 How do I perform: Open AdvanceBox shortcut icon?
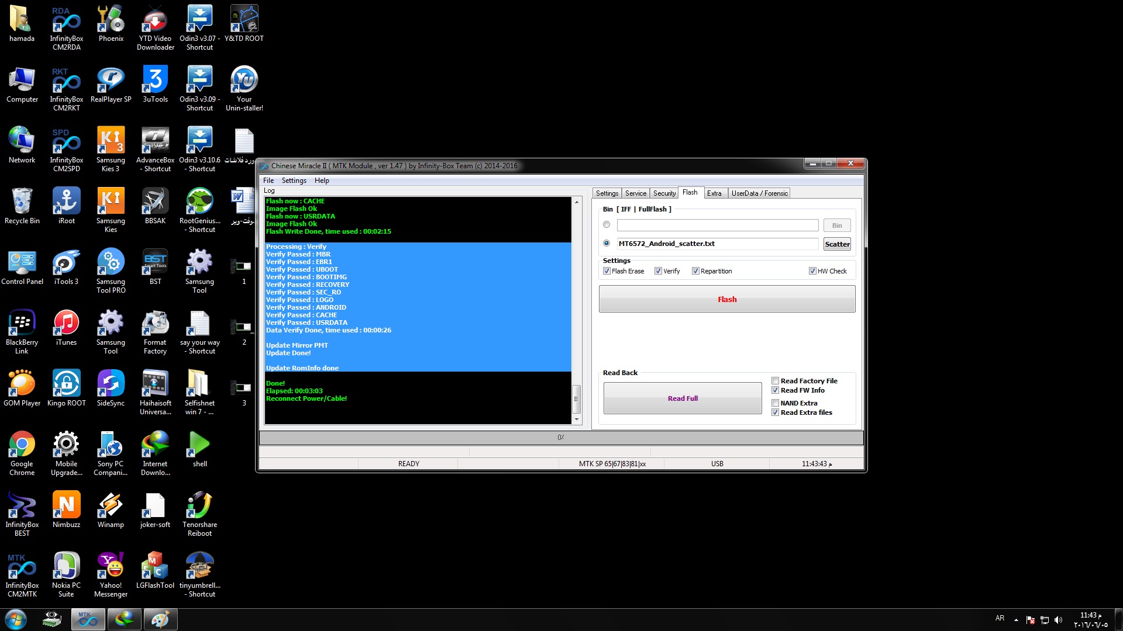(x=156, y=149)
